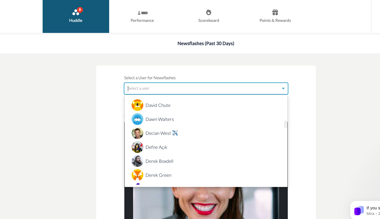
Task: Click Derek Green's fox avatar
Action: coord(137,175)
